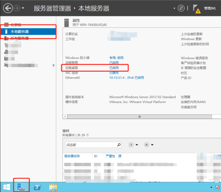Click 远程管理 已启用 link

click(114, 62)
